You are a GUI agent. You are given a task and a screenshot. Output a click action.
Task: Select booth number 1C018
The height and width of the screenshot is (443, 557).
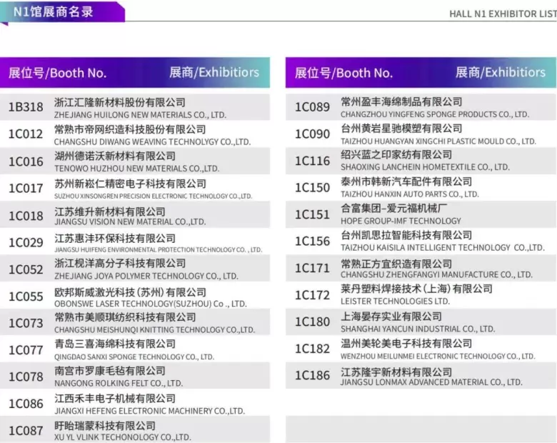tap(26, 216)
